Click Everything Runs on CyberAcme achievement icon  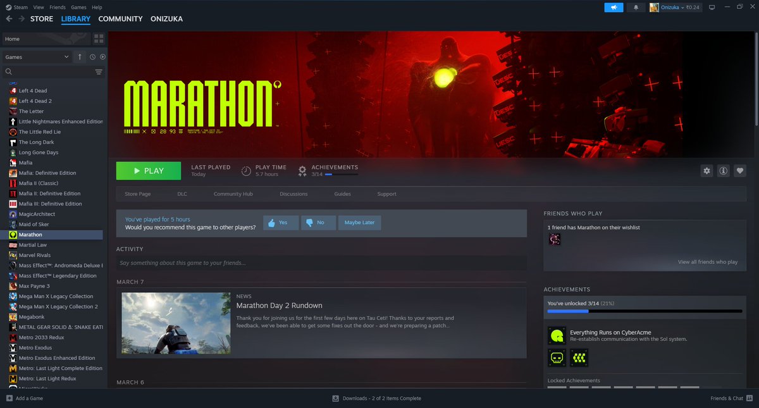pyautogui.click(x=557, y=335)
